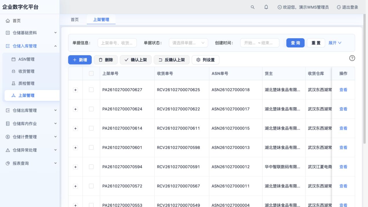Click the 反确认上架 button
368x207 pixels.
(x=172, y=60)
